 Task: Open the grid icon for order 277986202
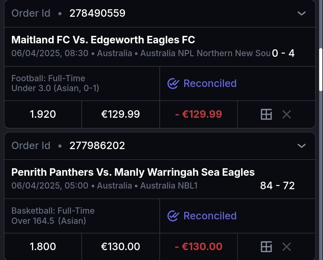tap(266, 247)
